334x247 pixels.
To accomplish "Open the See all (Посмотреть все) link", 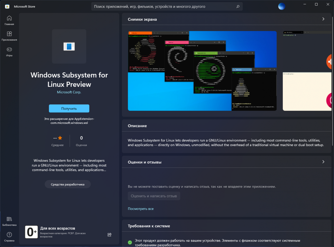I will click(x=141, y=209).
